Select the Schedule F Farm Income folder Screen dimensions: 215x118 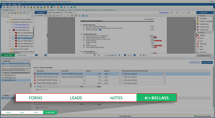pyautogui.click(x=21, y=49)
